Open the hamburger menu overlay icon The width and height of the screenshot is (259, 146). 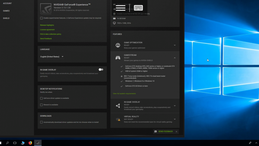pos(121,8)
